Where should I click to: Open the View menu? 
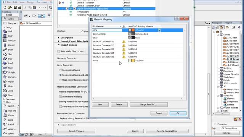point(22,2)
